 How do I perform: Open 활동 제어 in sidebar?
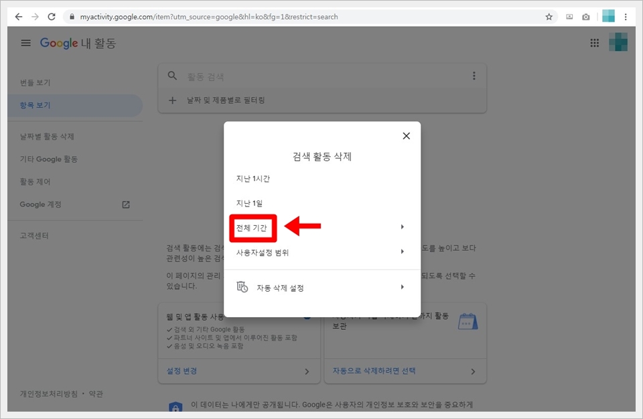(35, 182)
